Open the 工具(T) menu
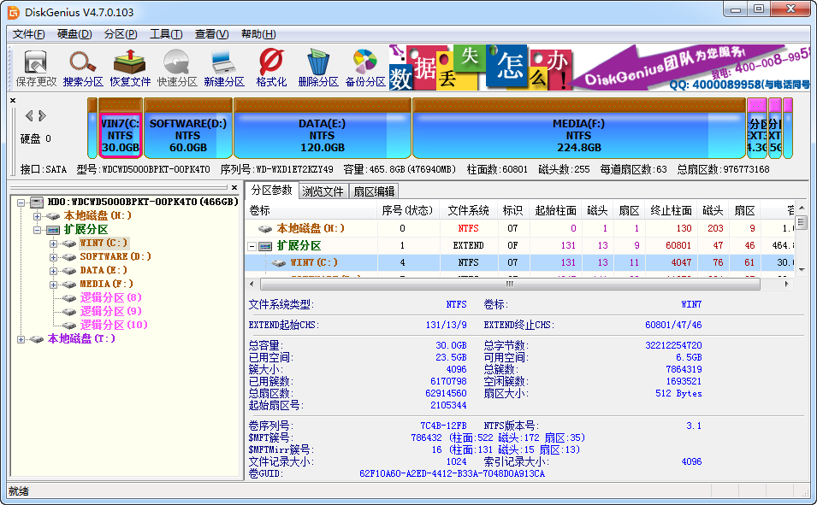Image resolution: width=817 pixels, height=505 pixels. pos(165,34)
